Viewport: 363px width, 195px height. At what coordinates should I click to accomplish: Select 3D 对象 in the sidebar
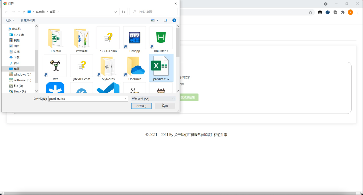click(x=18, y=35)
